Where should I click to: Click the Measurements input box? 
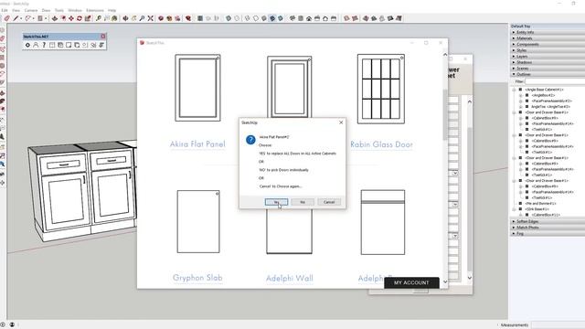pos(558,325)
